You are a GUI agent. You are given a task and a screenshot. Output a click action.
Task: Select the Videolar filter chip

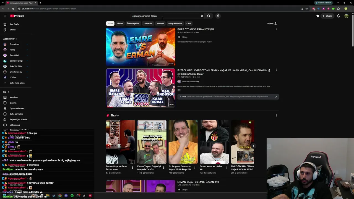click(x=160, y=23)
